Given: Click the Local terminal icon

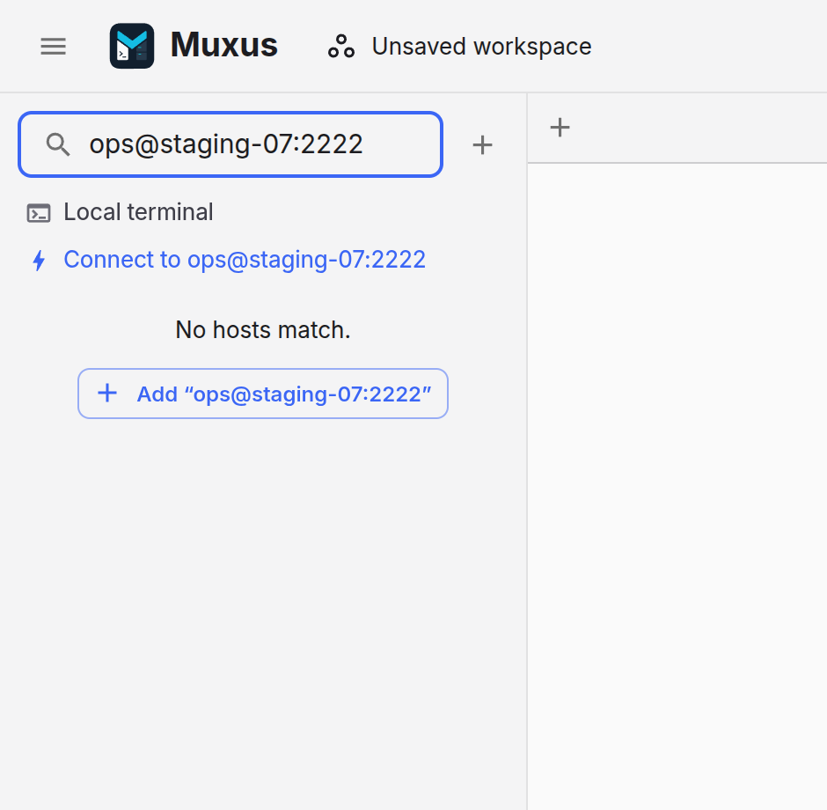Looking at the screenshot, I should click(39, 213).
